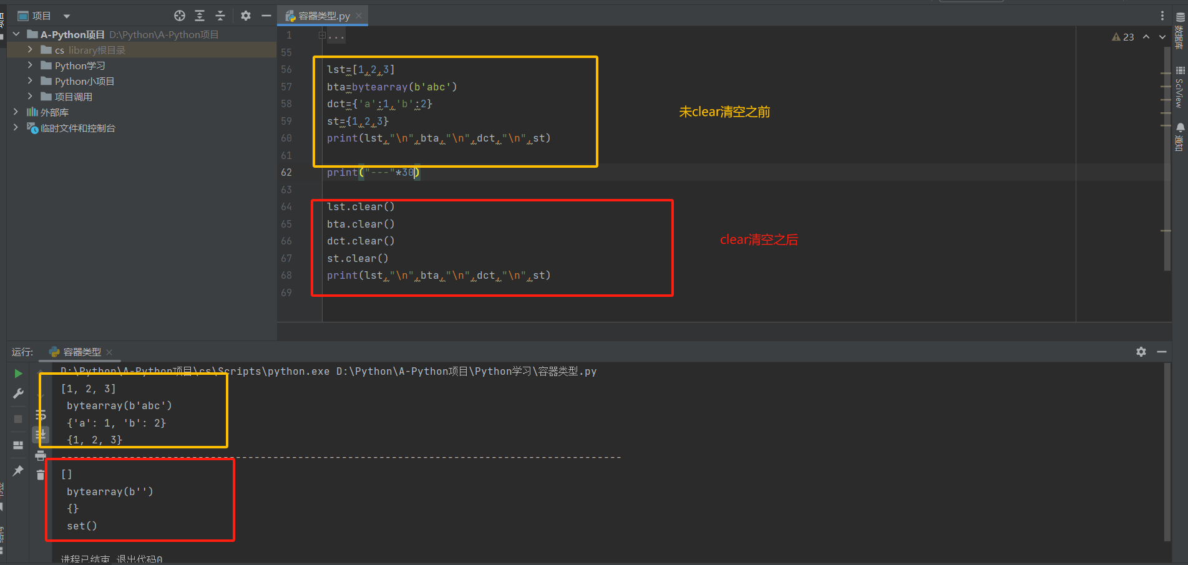Click the print icon in Run console

pyautogui.click(x=41, y=455)
